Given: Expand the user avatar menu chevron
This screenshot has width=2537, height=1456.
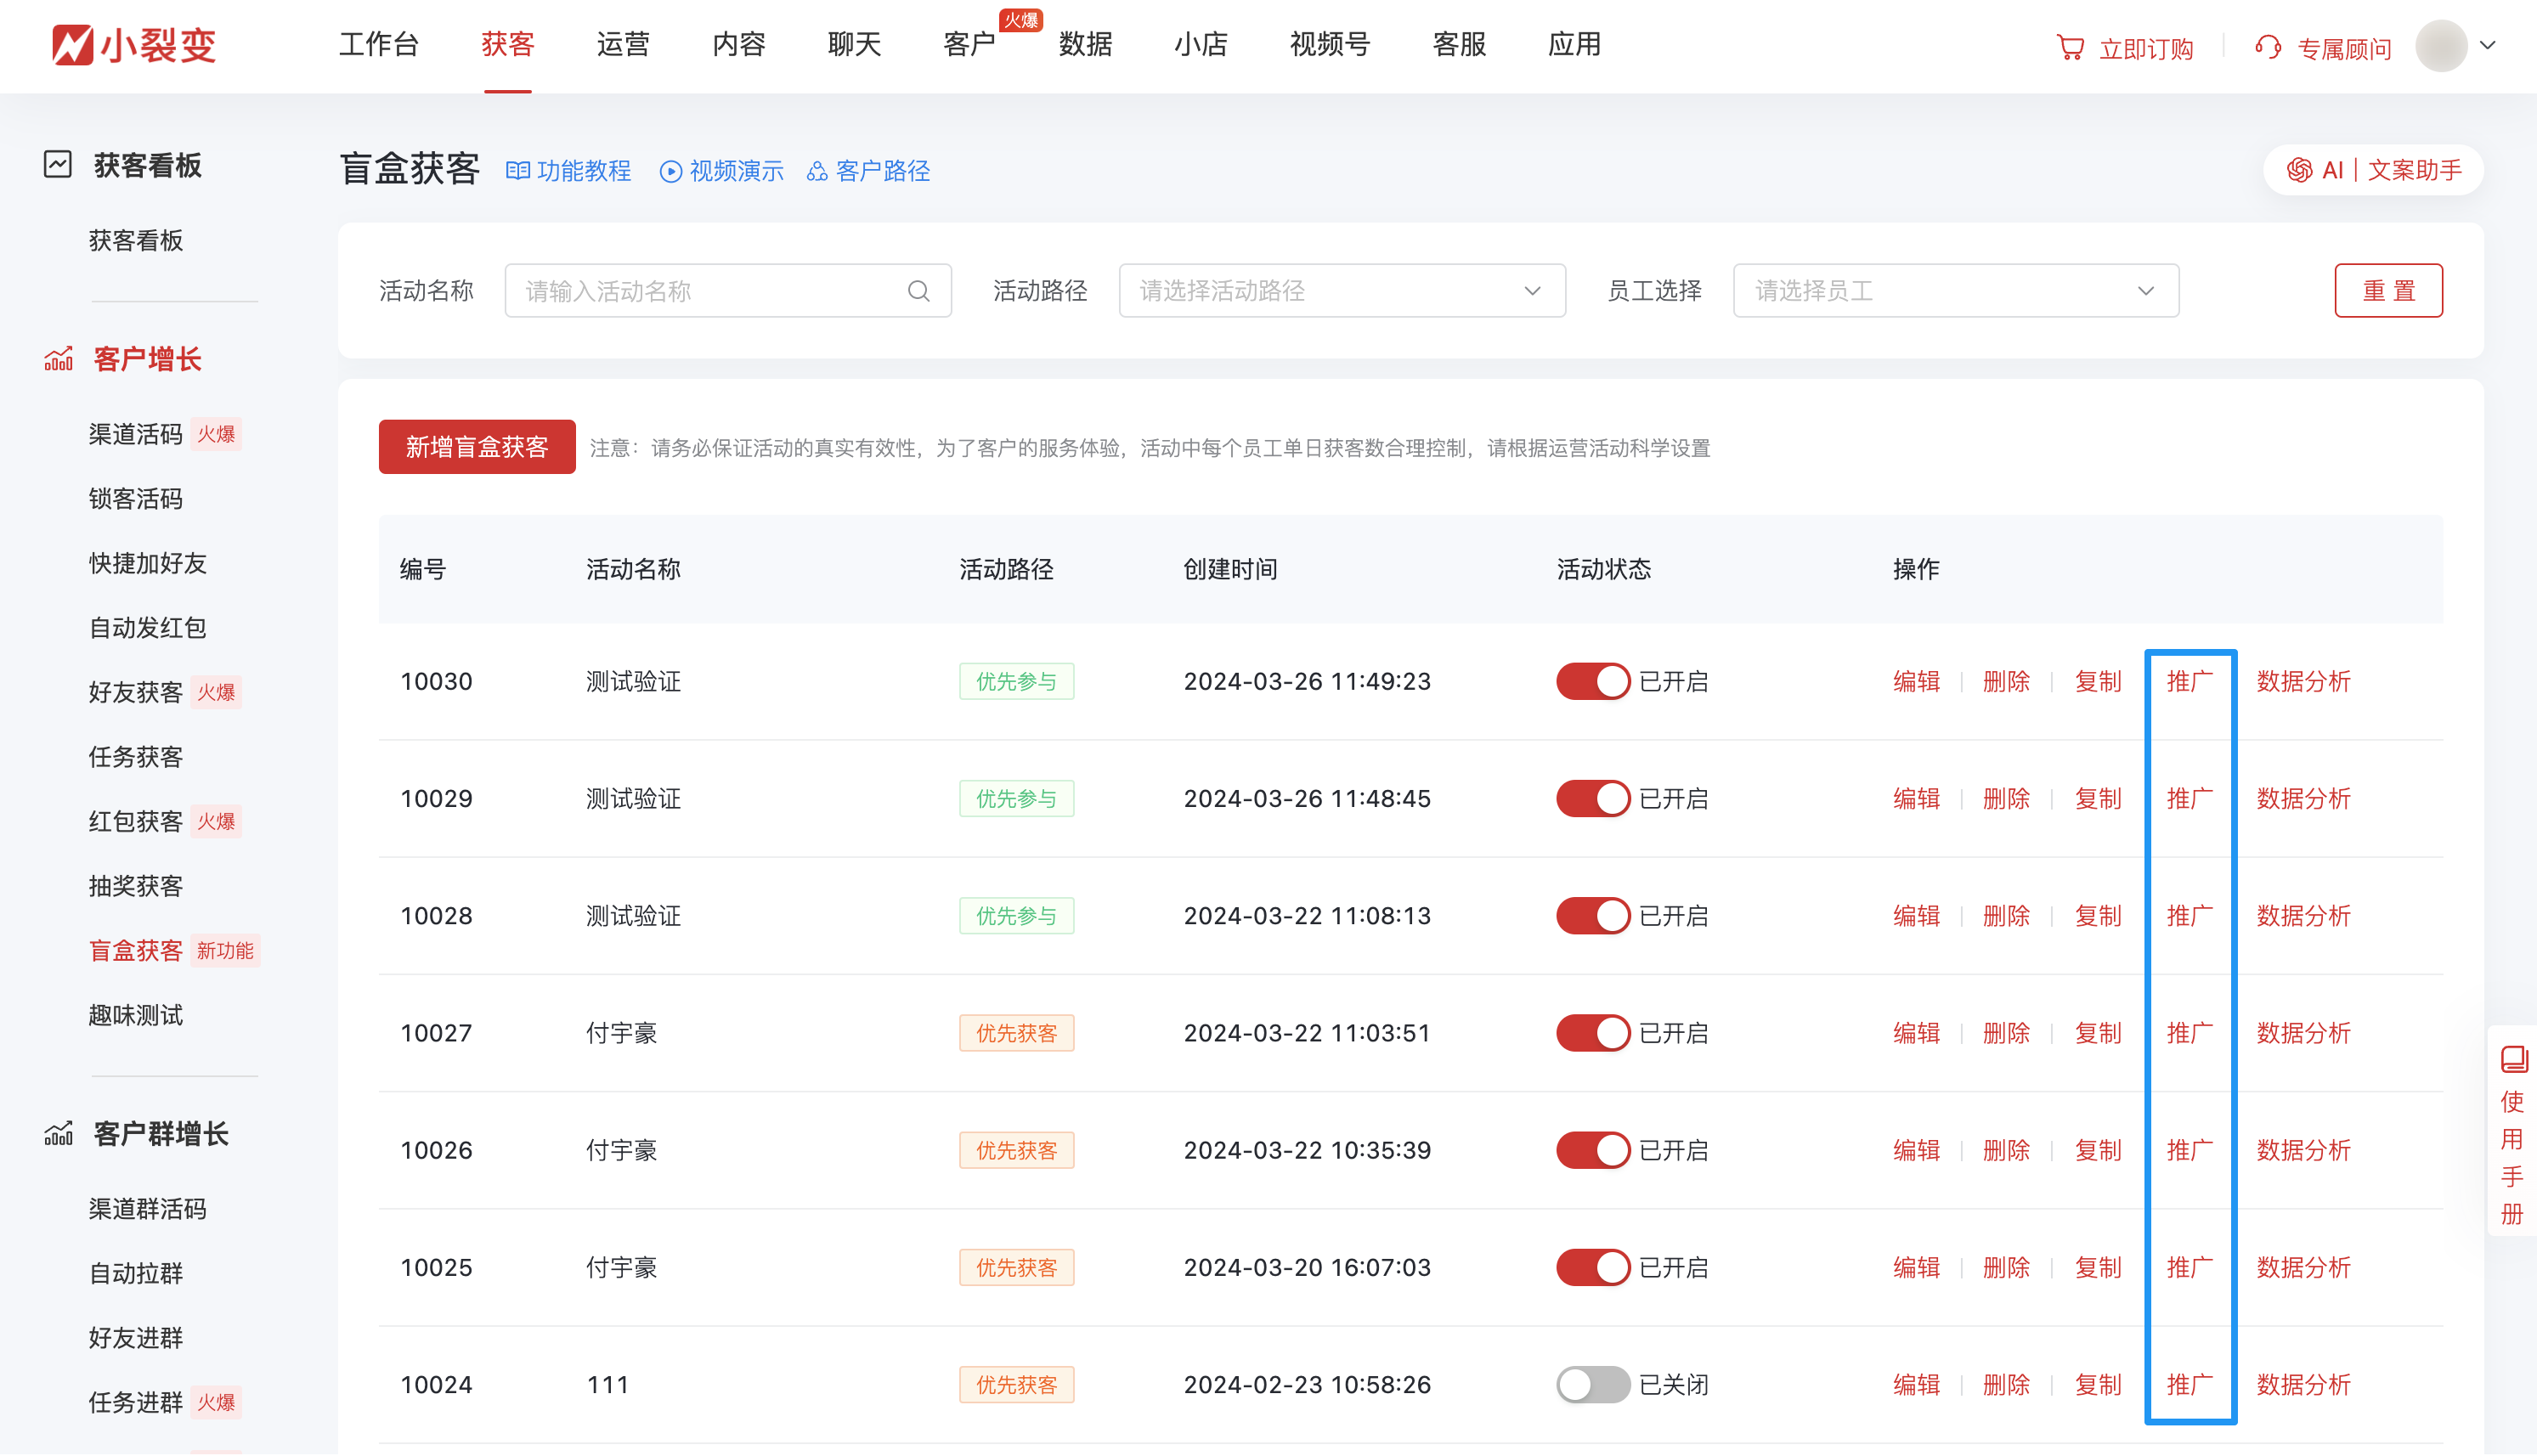Looking at the screenshot, I should 2488,46.
